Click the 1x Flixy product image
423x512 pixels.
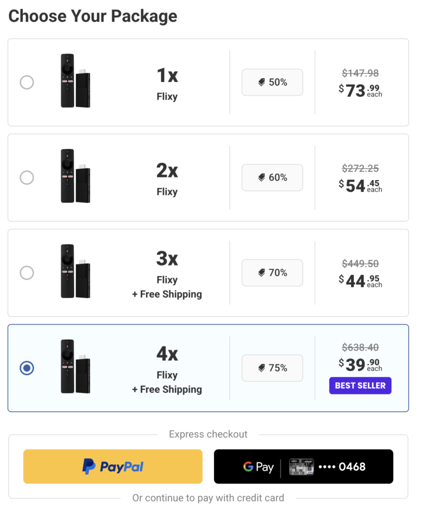(x=75, y=80)
